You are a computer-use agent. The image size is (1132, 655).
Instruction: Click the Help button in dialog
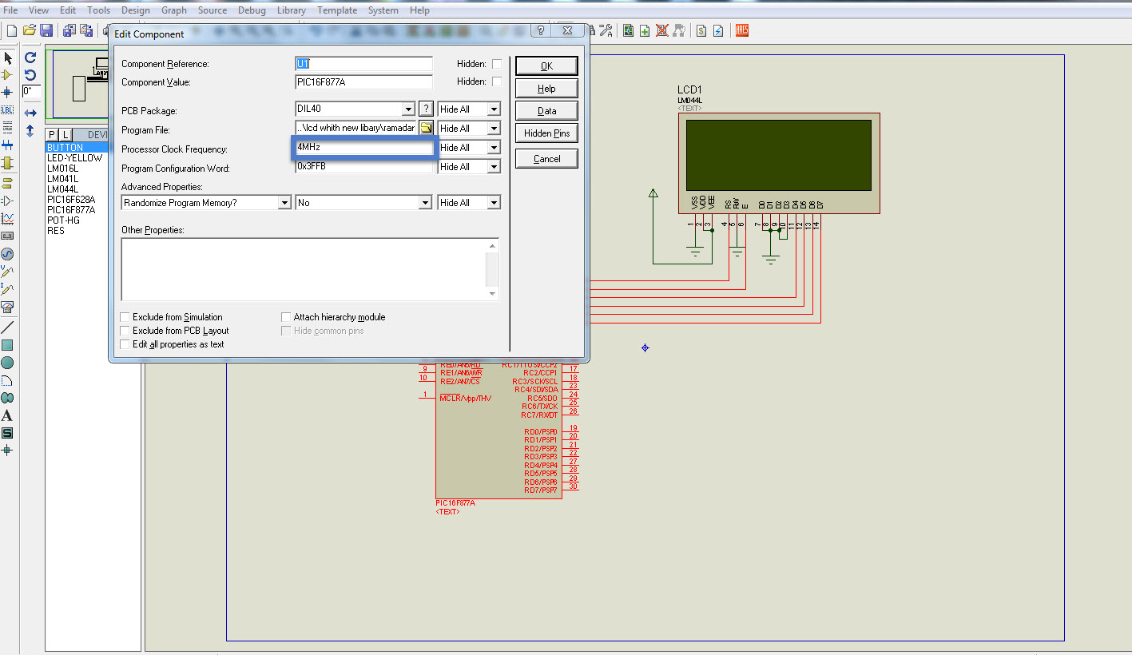point(546,89)
